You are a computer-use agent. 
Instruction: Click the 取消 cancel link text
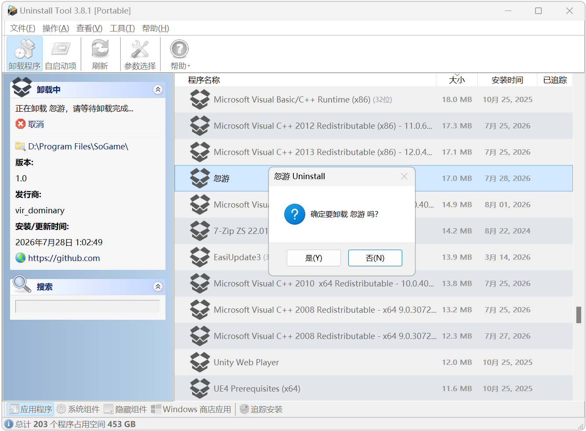click(36, 124)
